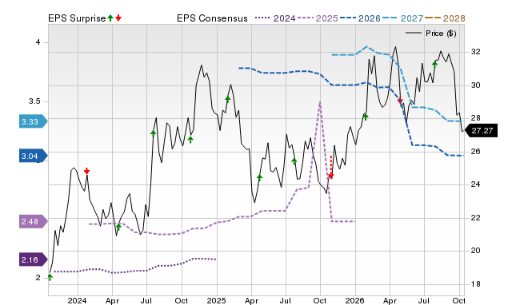Click the 3.33 EPS value marker
This screenshot has width=512, height=305.
[34, 122]
